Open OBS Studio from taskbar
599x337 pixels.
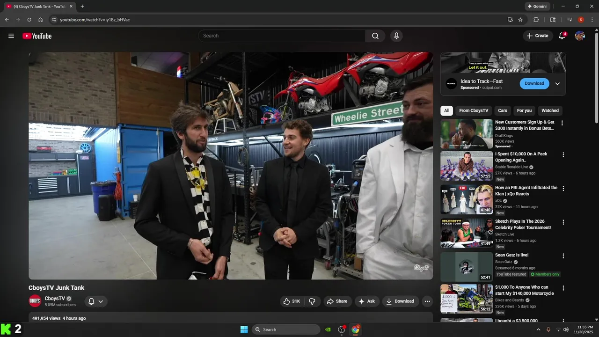coord(342,330)
